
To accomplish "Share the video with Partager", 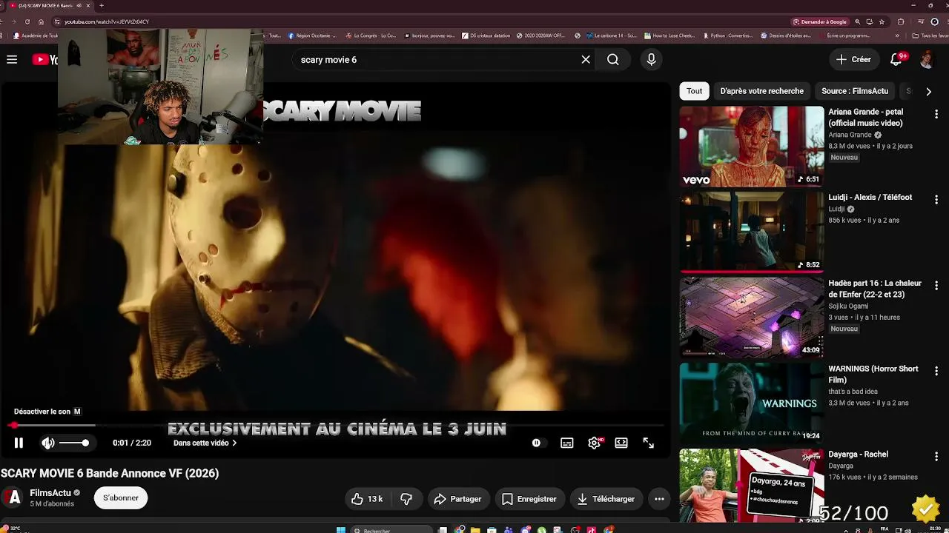I will click(458, 499).
